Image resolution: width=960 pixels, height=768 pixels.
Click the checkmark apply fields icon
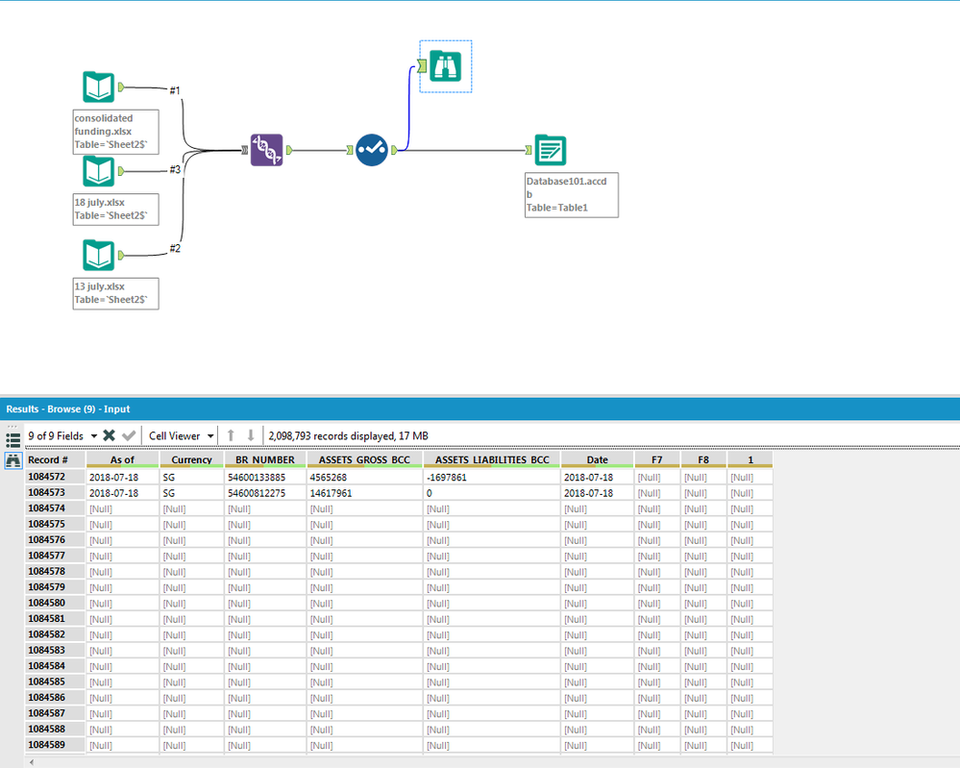coord(129,435)
